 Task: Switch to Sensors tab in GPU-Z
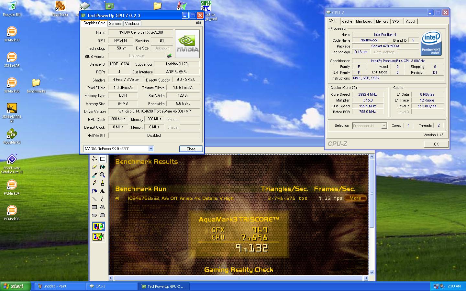[115, 24]
